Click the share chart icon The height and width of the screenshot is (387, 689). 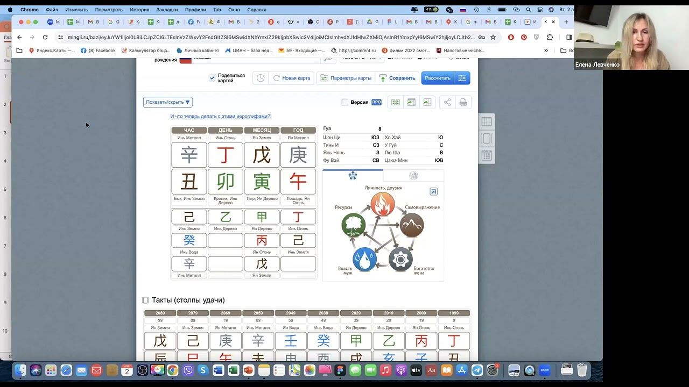[x=447, y=102]
